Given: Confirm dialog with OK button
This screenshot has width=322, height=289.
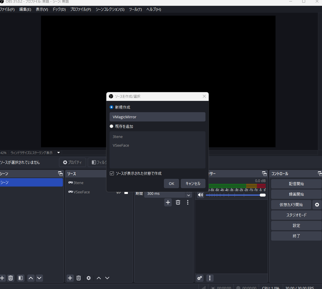Looking at the screenshot, I should click(x=171, y=183).
